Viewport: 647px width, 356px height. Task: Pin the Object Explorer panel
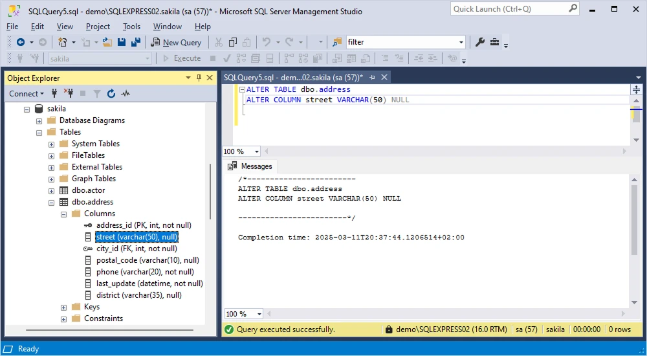(x=199, y=78)
